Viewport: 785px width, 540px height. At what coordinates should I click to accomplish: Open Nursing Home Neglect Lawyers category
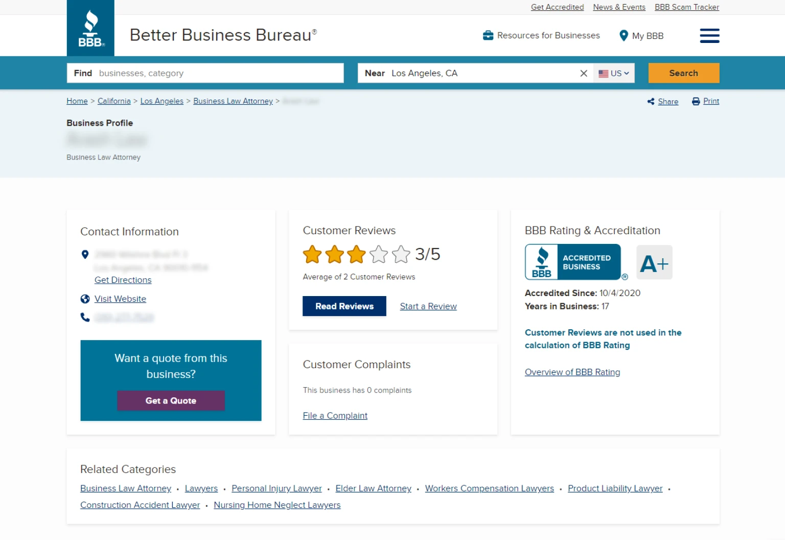(x=277, y=505)
